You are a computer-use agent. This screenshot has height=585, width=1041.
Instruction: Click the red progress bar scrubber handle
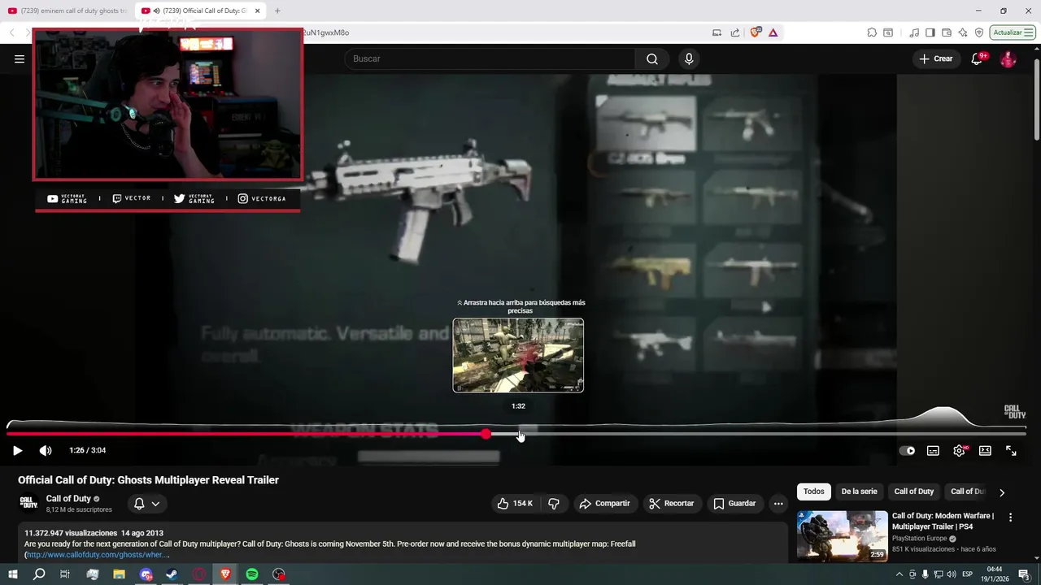coord(486,435)
